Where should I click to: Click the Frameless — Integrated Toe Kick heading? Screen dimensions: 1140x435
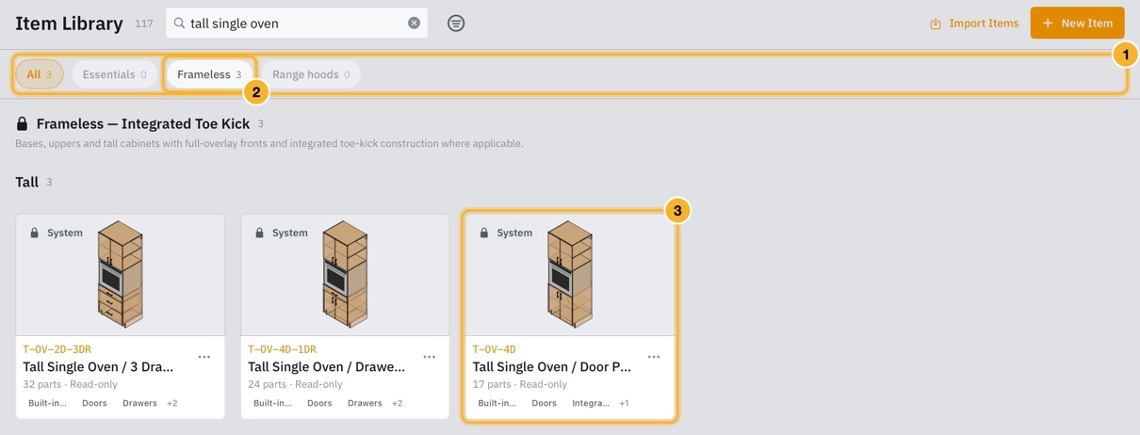click(x=143, y=123)
